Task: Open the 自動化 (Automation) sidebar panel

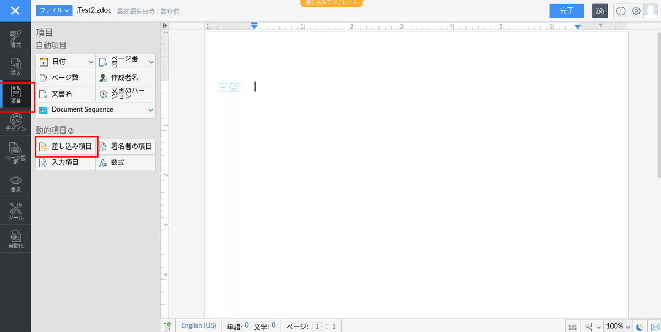Action: point(15,240)
